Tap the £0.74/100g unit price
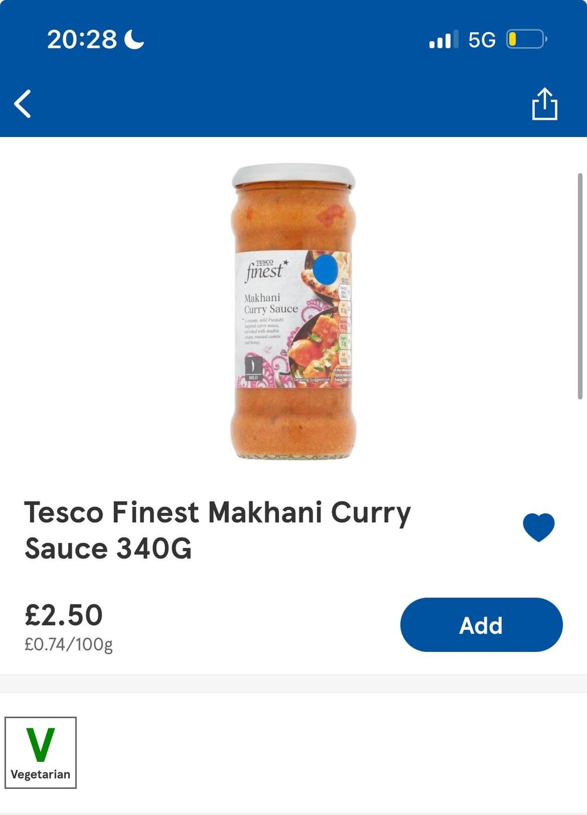Screen dimensions: 587x815 pos(68,644)
